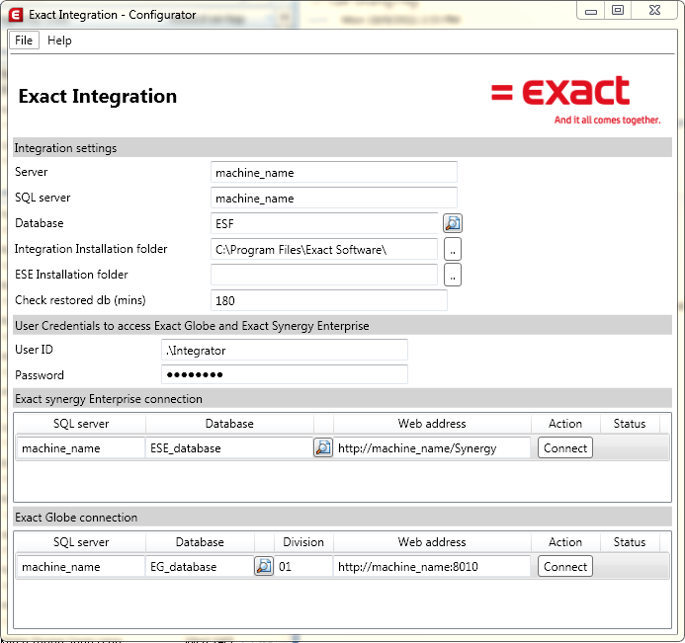This screenshot has height=643, width=685.
Task: Click Database column header in Globe table
Action: 200,541
